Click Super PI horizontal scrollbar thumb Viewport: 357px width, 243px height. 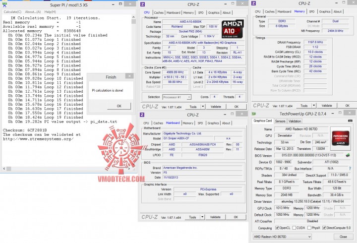coord(8,169)
